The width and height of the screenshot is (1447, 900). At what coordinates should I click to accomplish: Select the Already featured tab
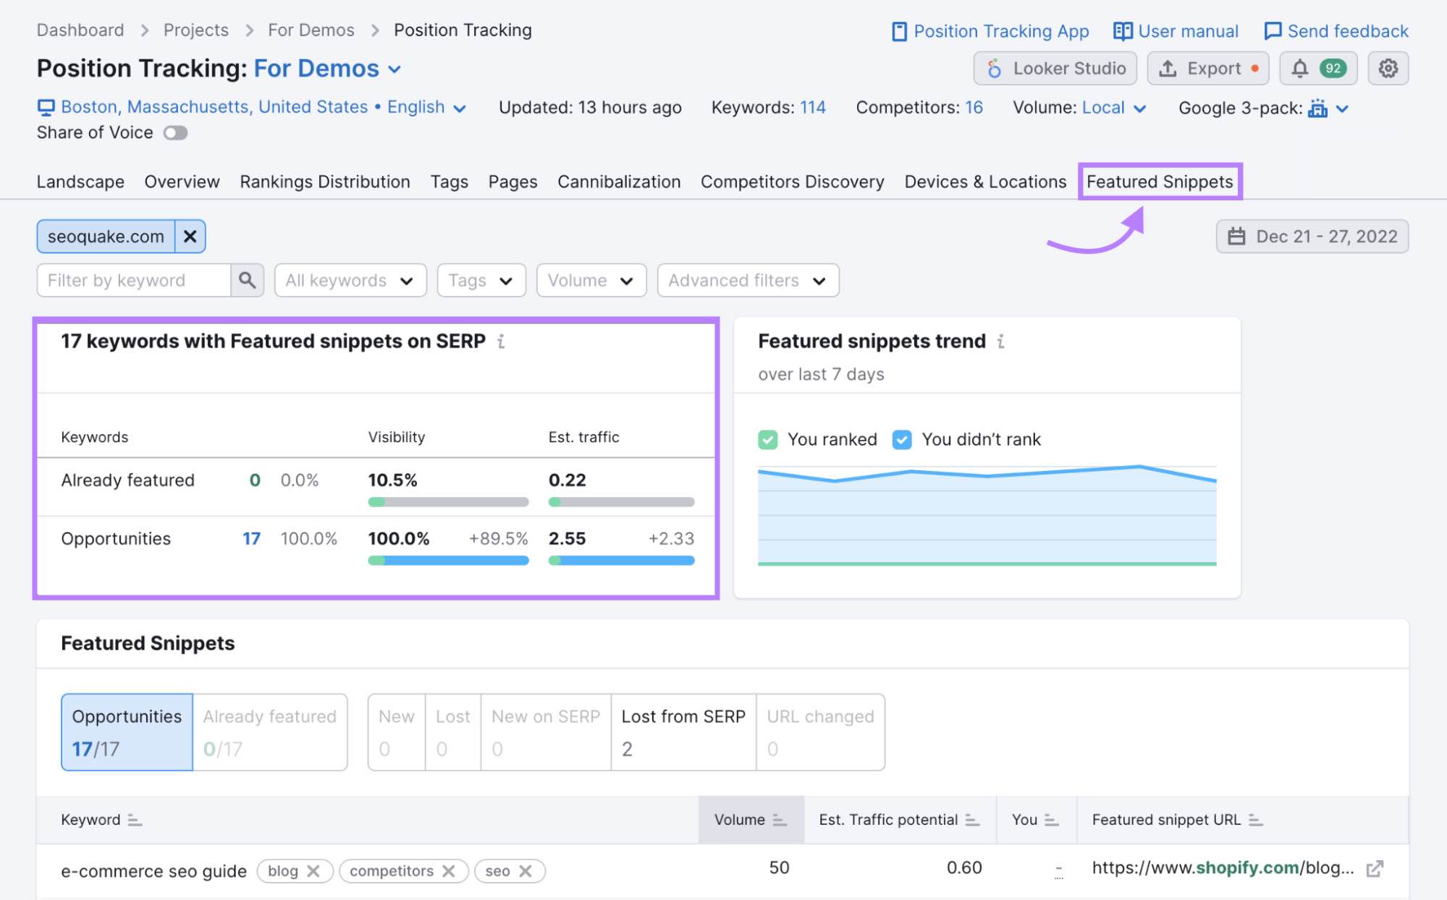tap(269, 731)
